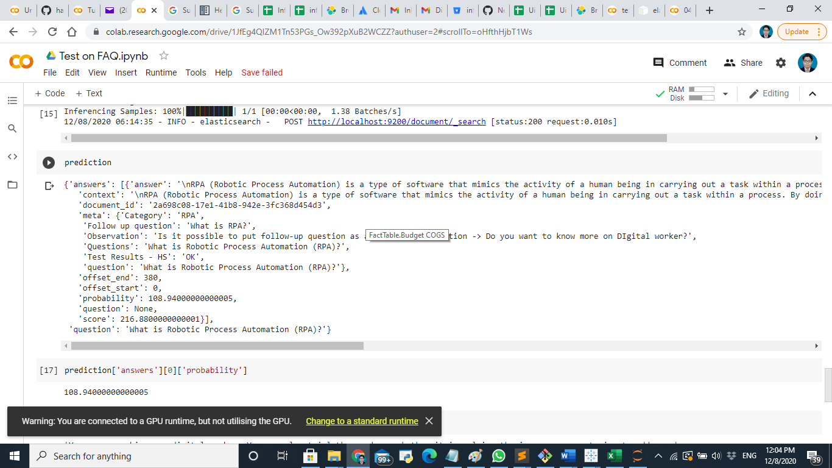Go to the Chrome home page
Screen dimensions: 832x468
pyautogui.click(x=72, y=32)
